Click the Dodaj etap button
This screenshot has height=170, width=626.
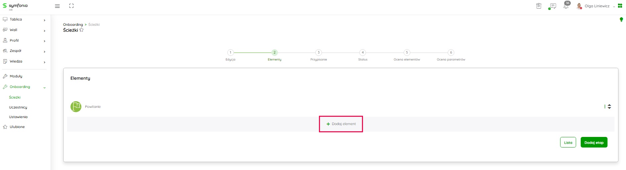coord(594,143)
